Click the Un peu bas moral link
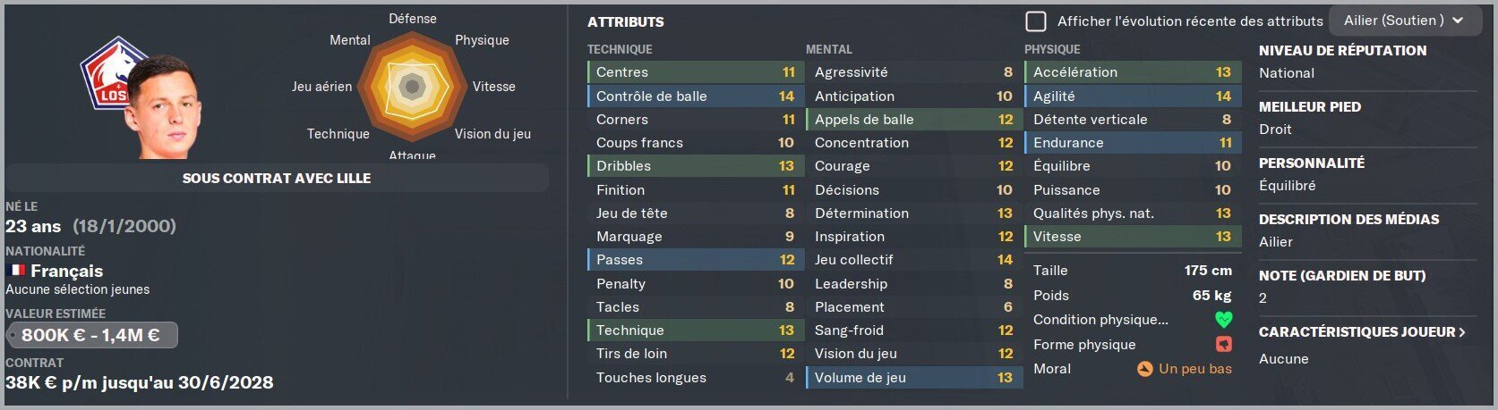 [1195, 368]
